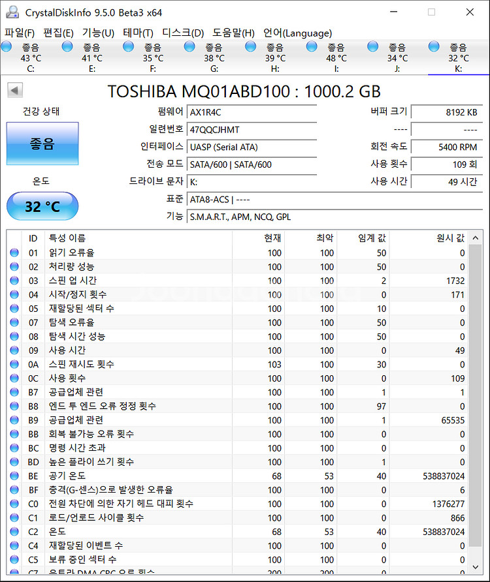Select disk E: status orb at 41 °C
The width and height of the screenshot is (490, 582).
(67, 47)
